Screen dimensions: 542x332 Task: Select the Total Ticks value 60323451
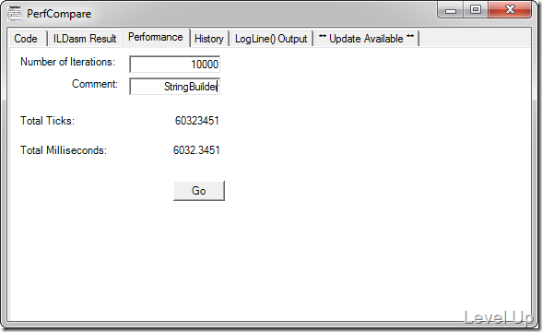click(197, 121)
